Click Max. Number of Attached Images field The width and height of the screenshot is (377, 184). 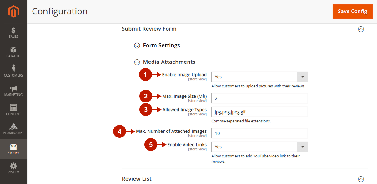point(259,133)
